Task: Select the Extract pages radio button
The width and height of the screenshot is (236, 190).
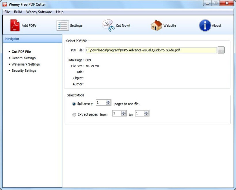Action: 74,115
